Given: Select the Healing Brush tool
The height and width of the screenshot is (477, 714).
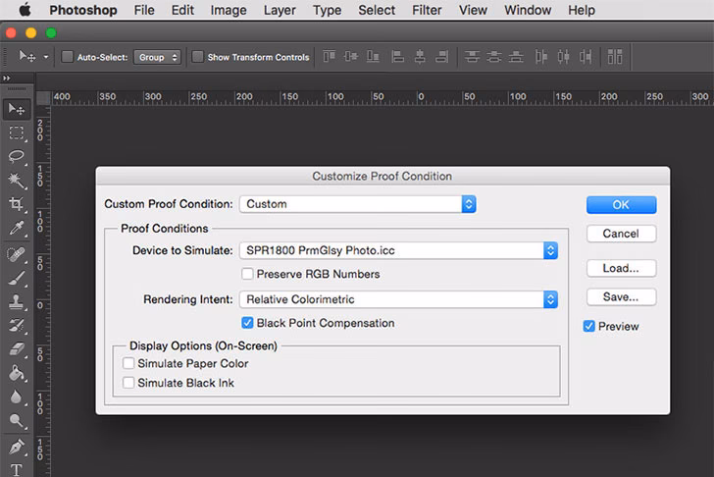Looking at the screenshot, I should (x=17, y=254).
